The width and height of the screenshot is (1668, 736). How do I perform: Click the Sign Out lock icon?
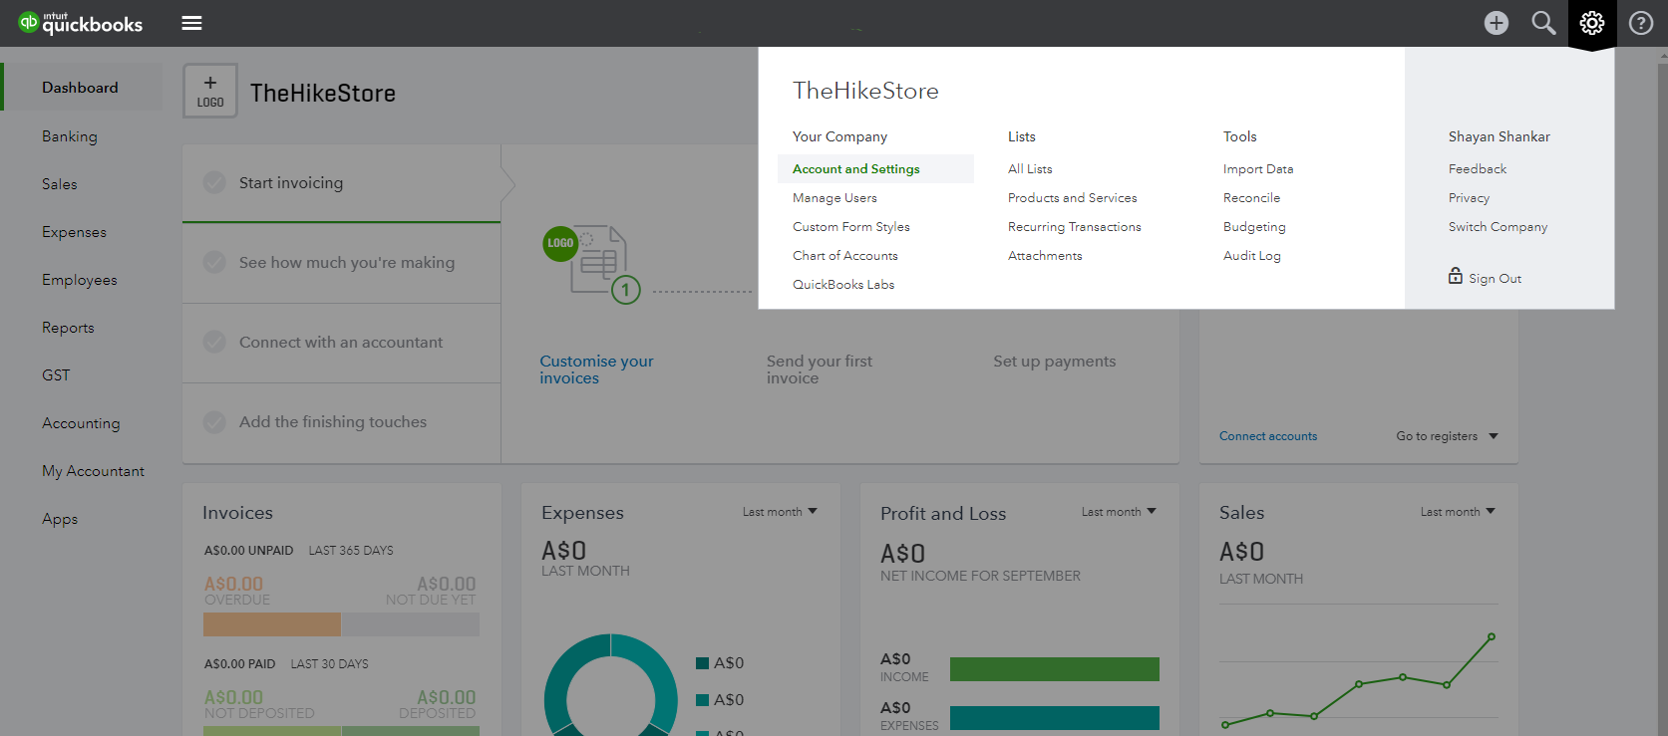(x=1456, y=276)
